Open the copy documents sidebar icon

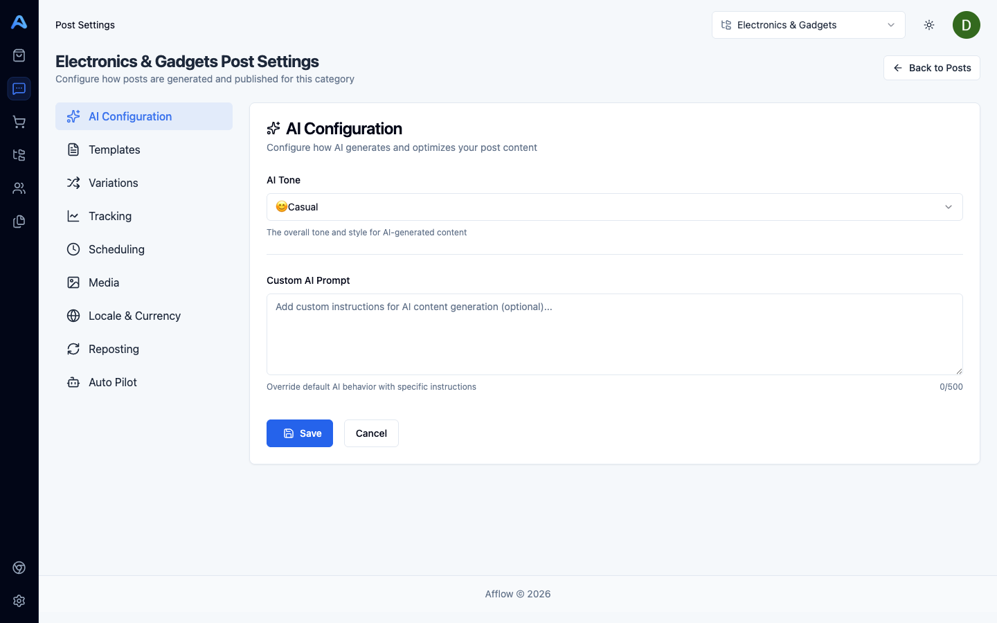(19, 222)
